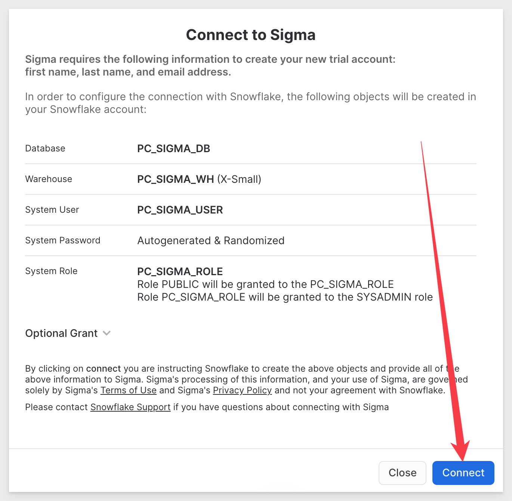Open Sigma's Privacy Policy link
Viewport: 512px width, 501px height.
[x=242, y=390]
